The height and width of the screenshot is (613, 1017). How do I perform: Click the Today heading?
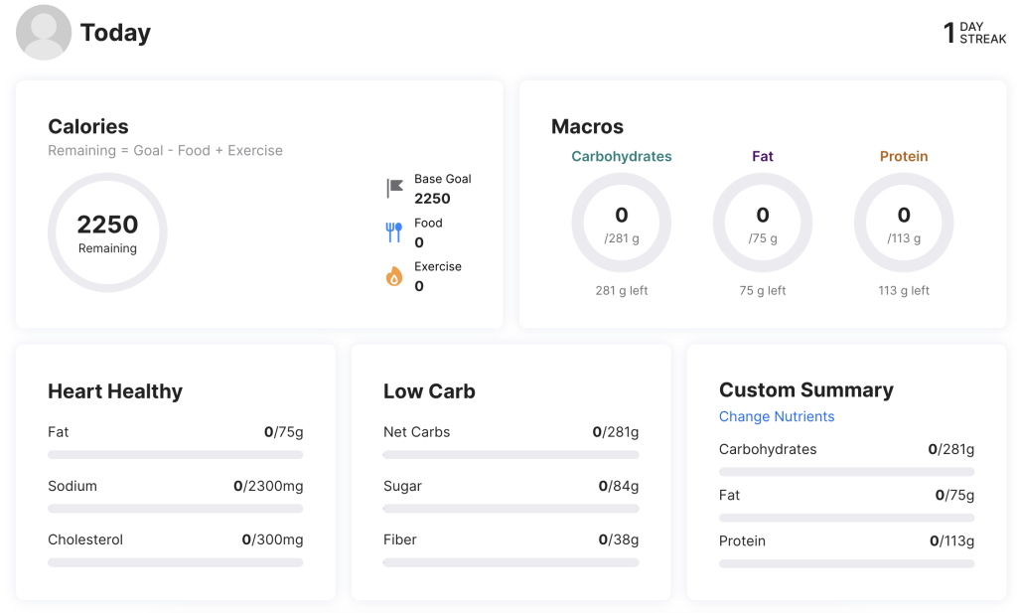click(115, 33)
